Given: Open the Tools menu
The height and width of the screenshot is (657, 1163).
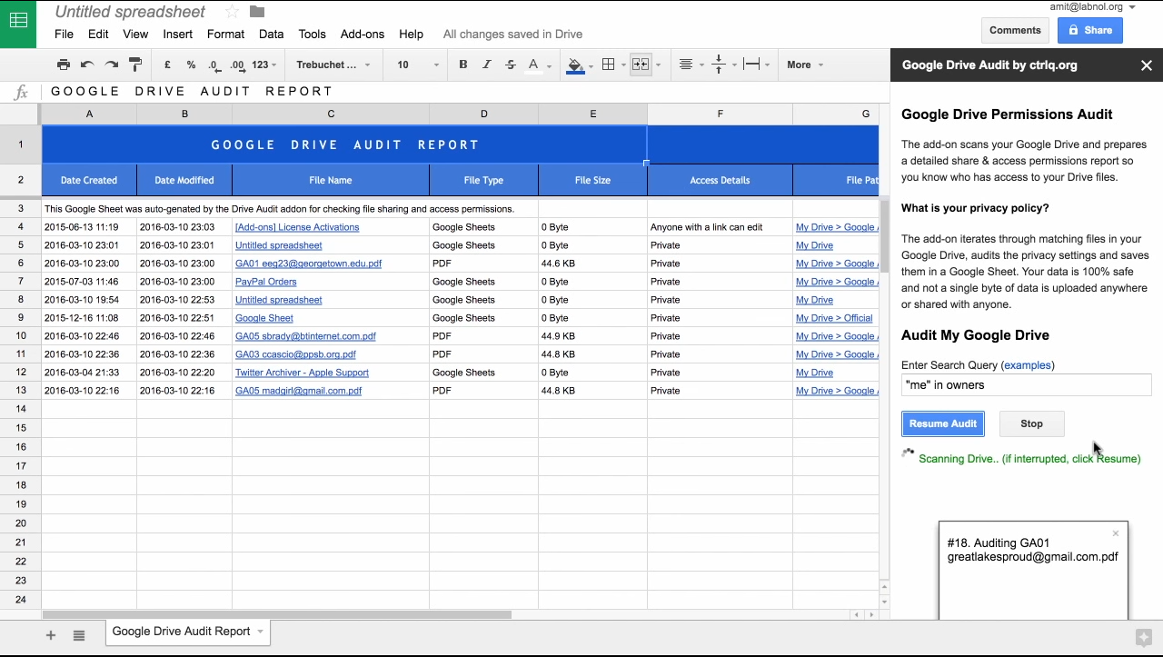Looking at the screenshot, I should [312, 34].
